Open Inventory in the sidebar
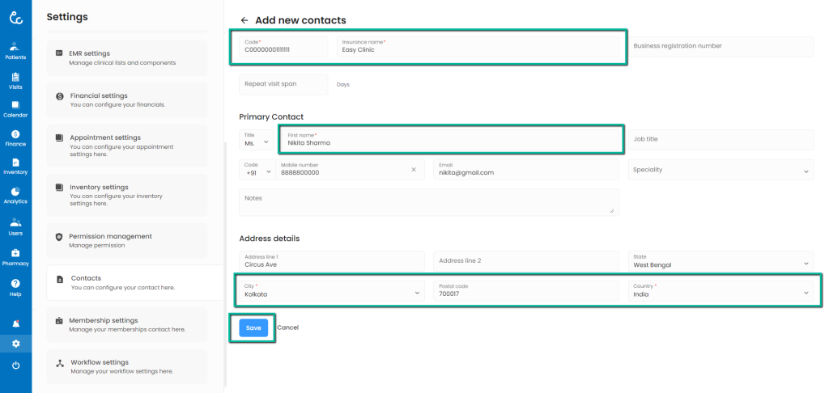This screenshot has height=393, width=829. pos(15,166)
